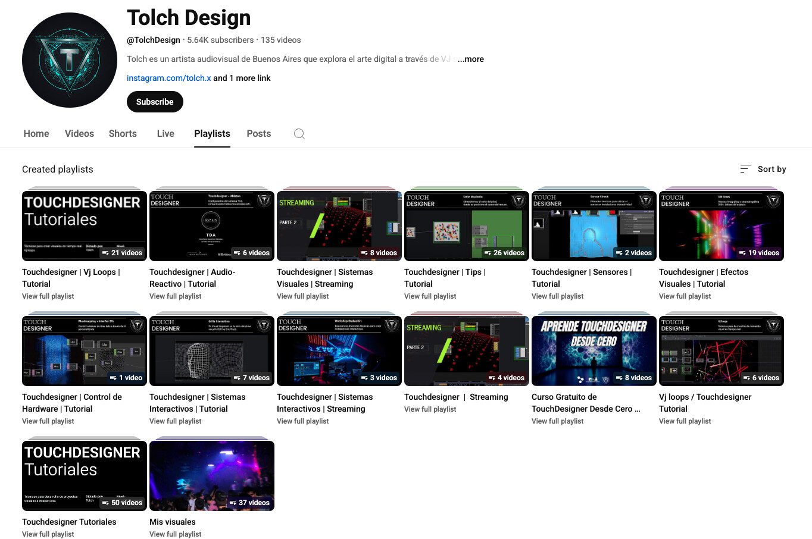Click title 'Touchdesigner | Sensores | Tutorial'

point(582,278)
